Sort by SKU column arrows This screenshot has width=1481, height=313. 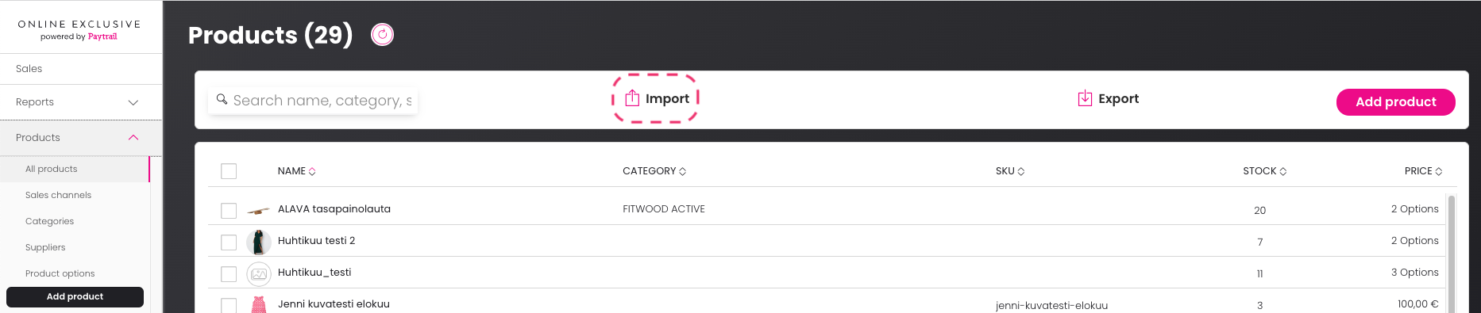pyautogui.click(x=1021, y=171)
